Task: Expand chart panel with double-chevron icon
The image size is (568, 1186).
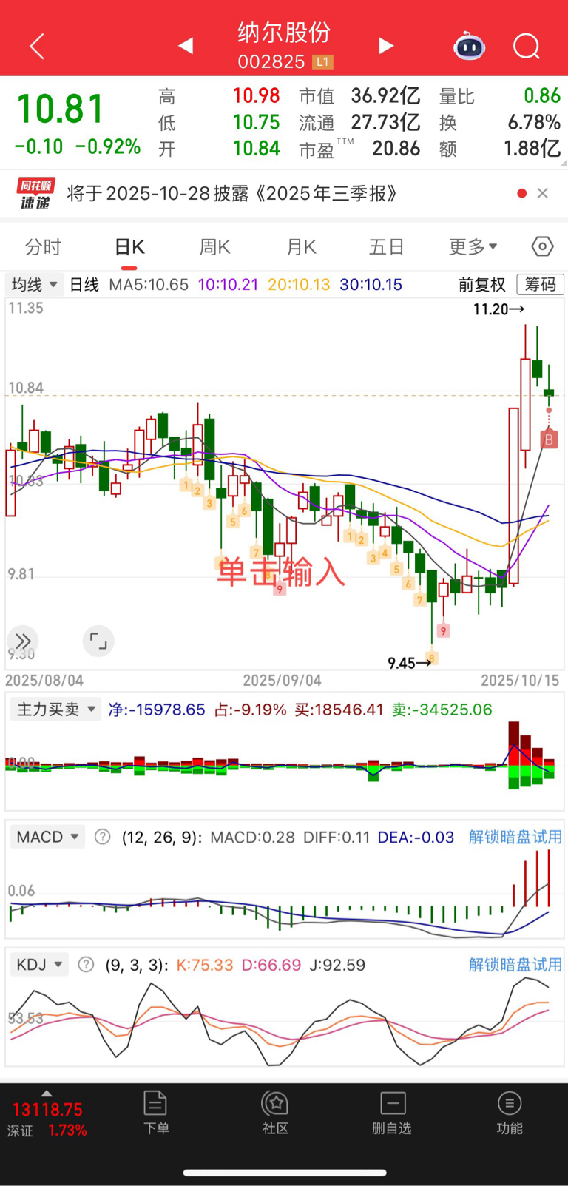Action: tap(23, 641)
